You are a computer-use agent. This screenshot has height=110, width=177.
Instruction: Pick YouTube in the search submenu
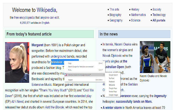pyautogui.click(x=111, y=78)
